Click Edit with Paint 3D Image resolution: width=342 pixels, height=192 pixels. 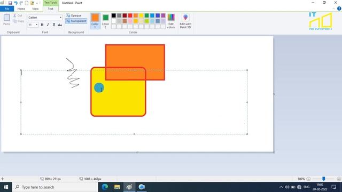(185, 21)
